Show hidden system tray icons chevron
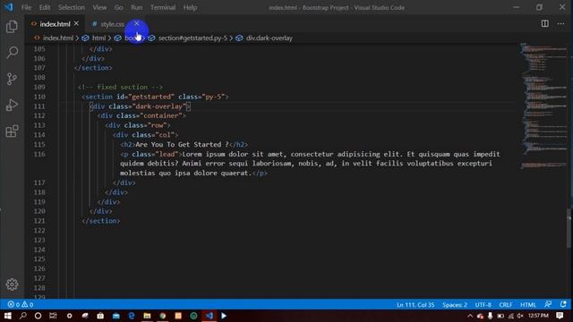 (470, 316)
